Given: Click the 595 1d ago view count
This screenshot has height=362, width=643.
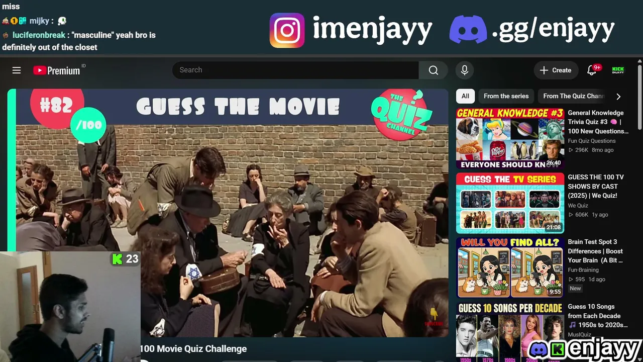Looking at the screenshot, I should tap(587, 279).
